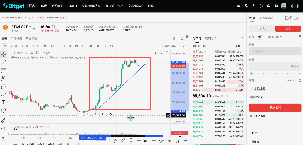This screenshot has height=145, width=303.
Task: Open the long/short position forecasting tool
Action: pos(3,86)
